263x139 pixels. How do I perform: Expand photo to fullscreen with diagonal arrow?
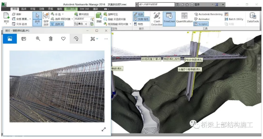click(x=104, y=129)
